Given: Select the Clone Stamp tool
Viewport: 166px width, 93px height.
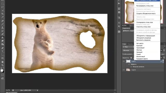Looking at the screenshot, I should pos(2,28).
